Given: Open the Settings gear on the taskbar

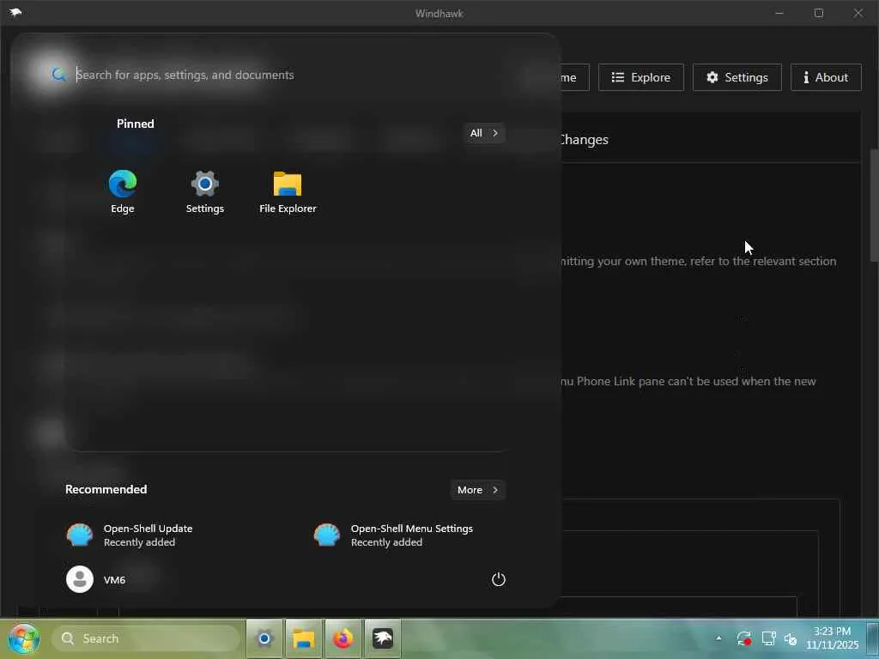Looking at the screenshot, I should coord(264,638).
